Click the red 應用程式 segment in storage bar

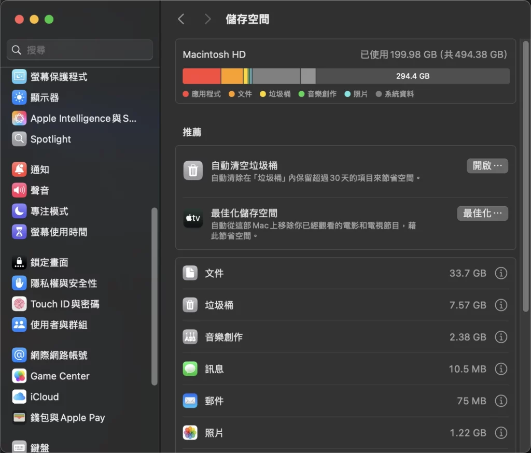[x=202, y=76]
